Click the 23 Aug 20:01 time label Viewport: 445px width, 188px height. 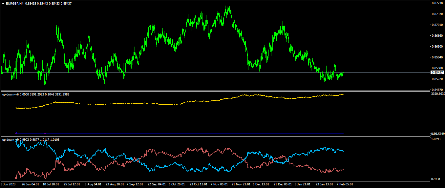tap(115, 184)
